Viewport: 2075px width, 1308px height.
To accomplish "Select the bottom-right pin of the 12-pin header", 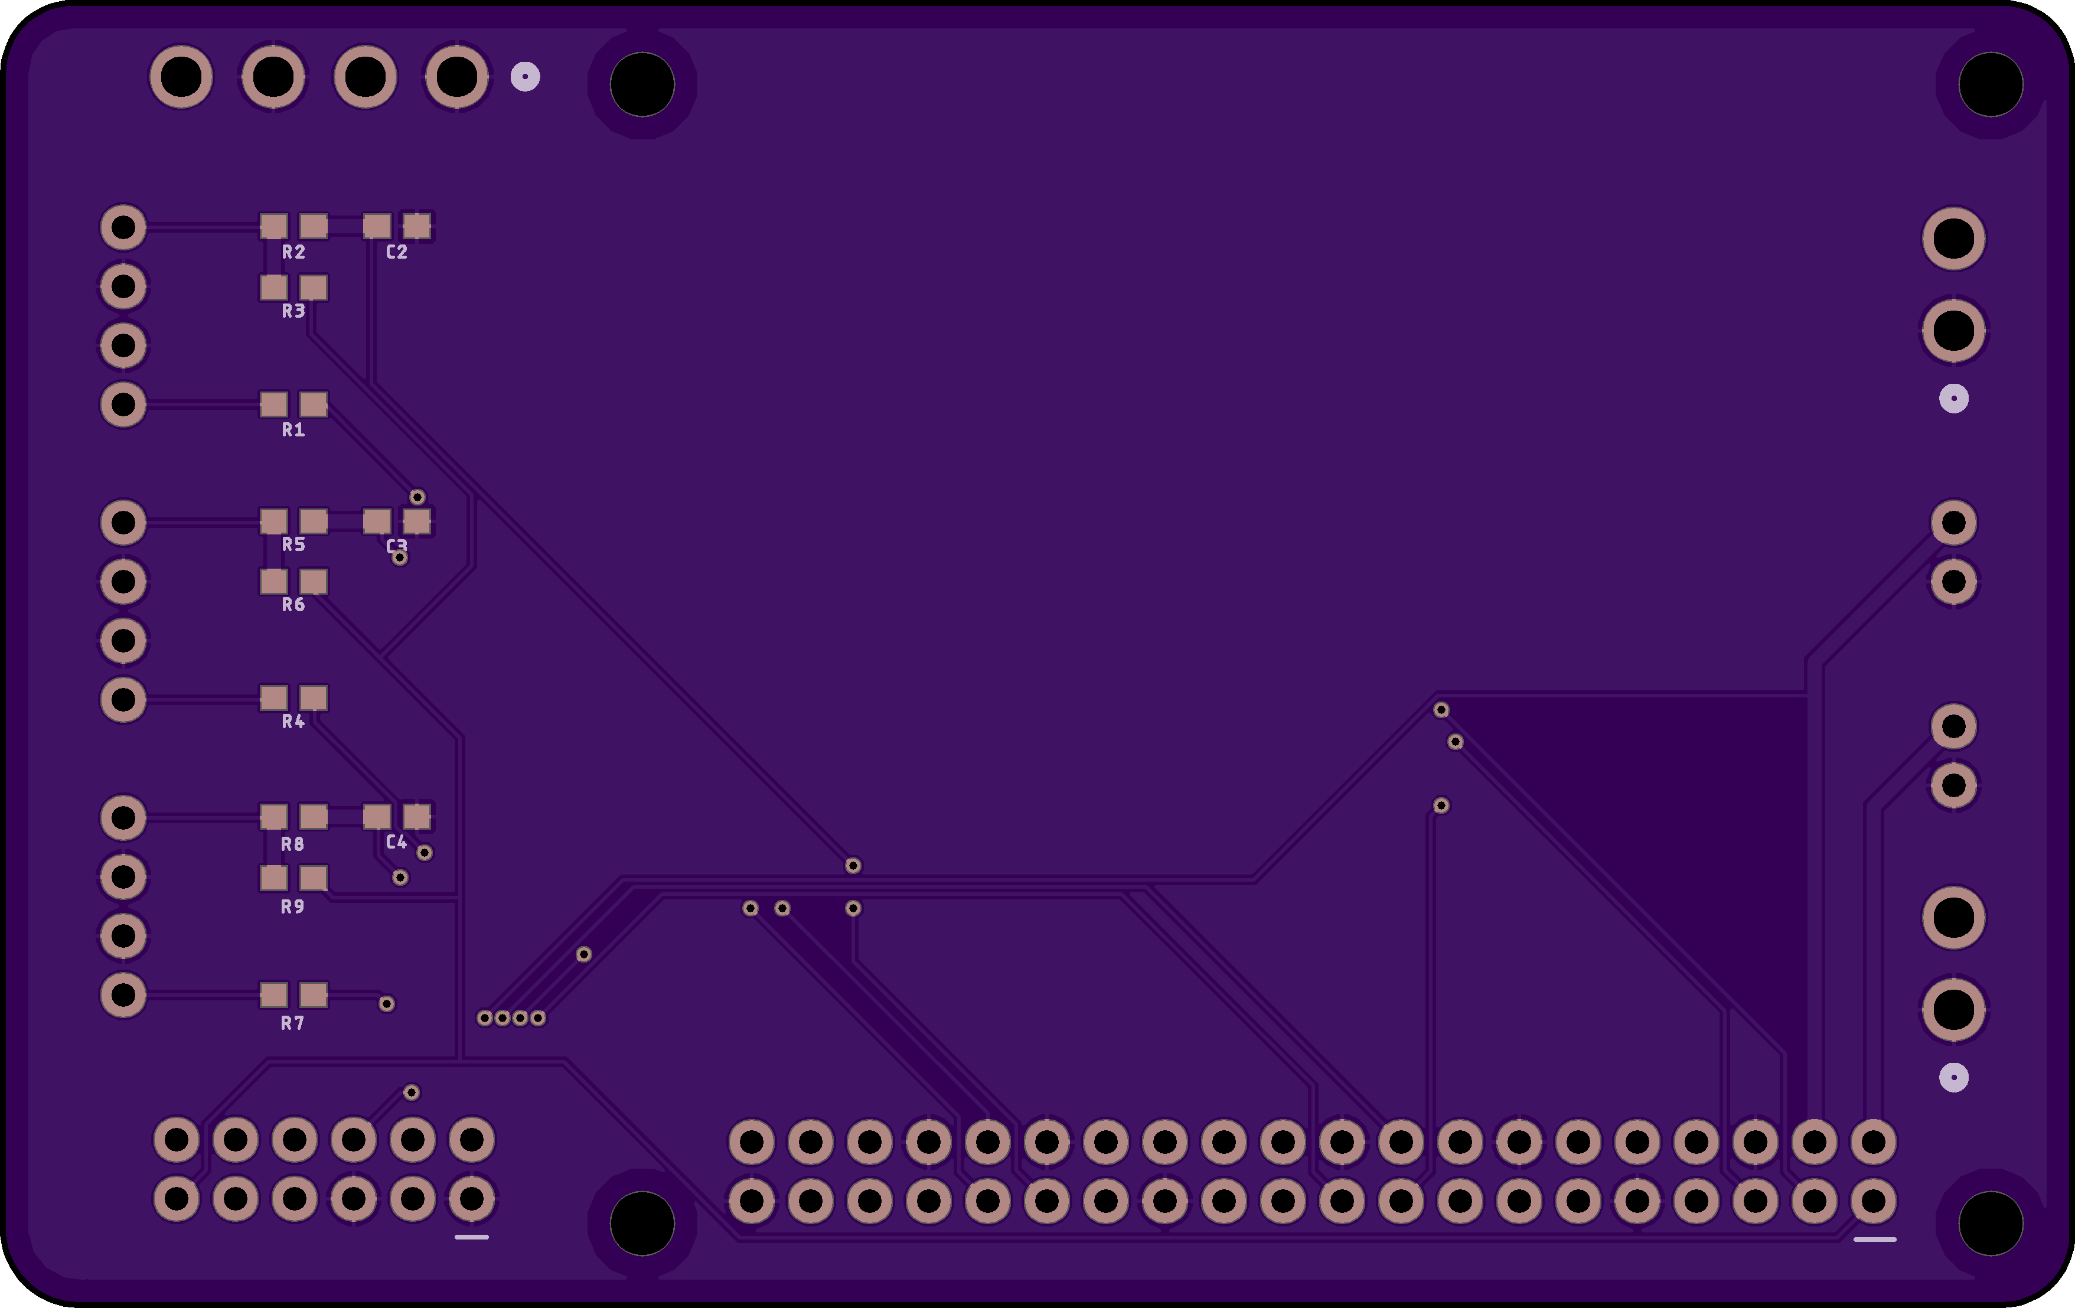I will [471, 1199].
